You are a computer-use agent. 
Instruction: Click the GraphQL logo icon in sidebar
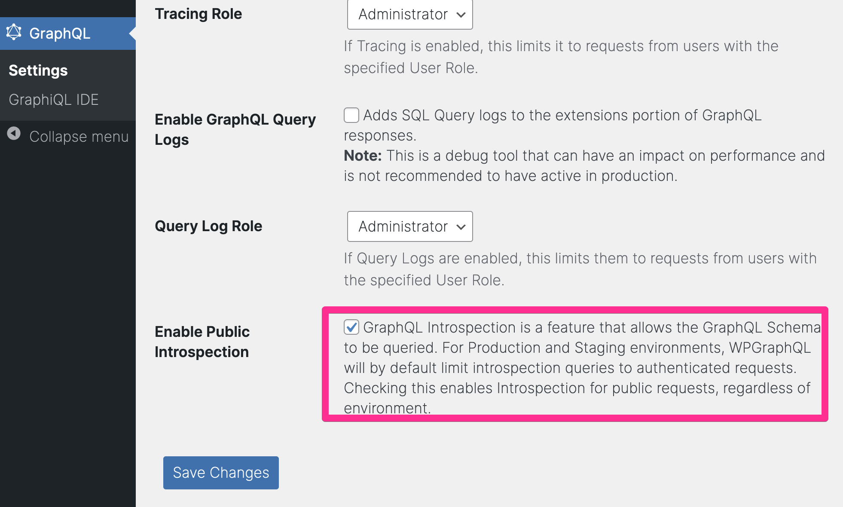pyautogui.click(x=14, y=32)
